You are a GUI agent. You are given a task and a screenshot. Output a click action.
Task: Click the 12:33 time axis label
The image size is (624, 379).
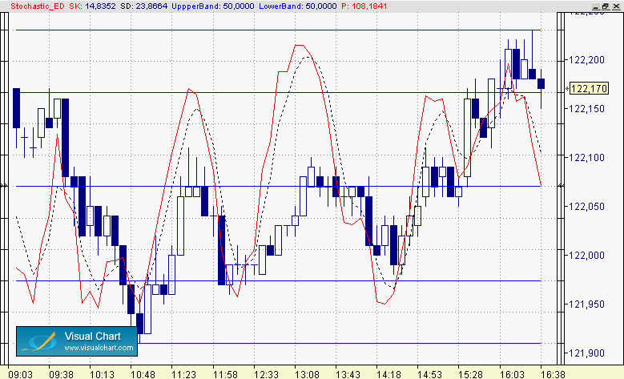coord(266,375)
